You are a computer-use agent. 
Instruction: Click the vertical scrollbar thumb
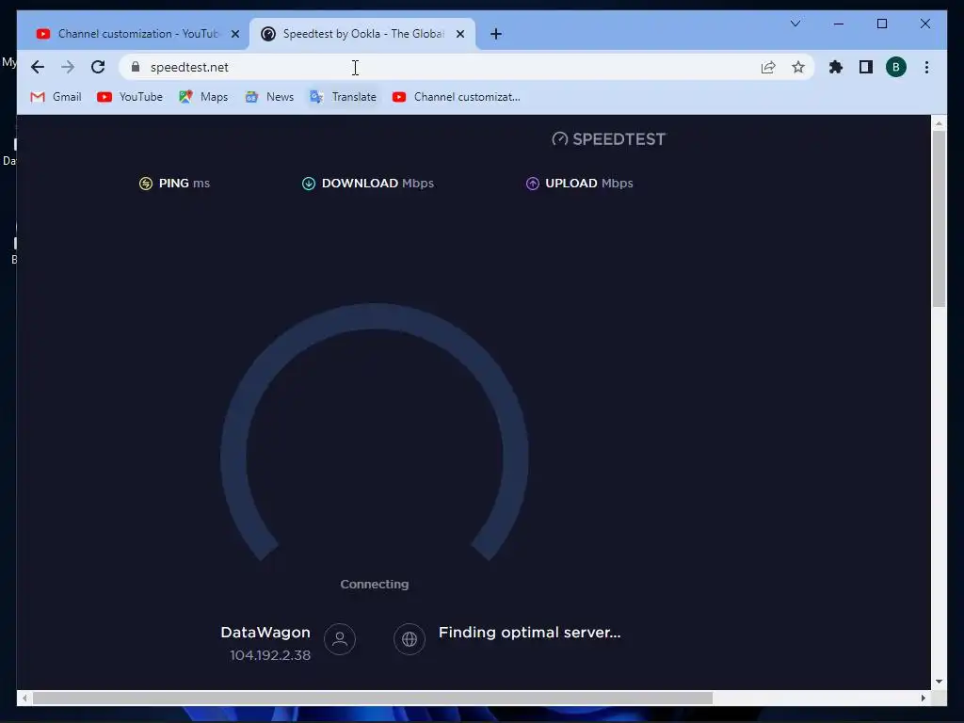pyautogui.click(x=939, y=218)
